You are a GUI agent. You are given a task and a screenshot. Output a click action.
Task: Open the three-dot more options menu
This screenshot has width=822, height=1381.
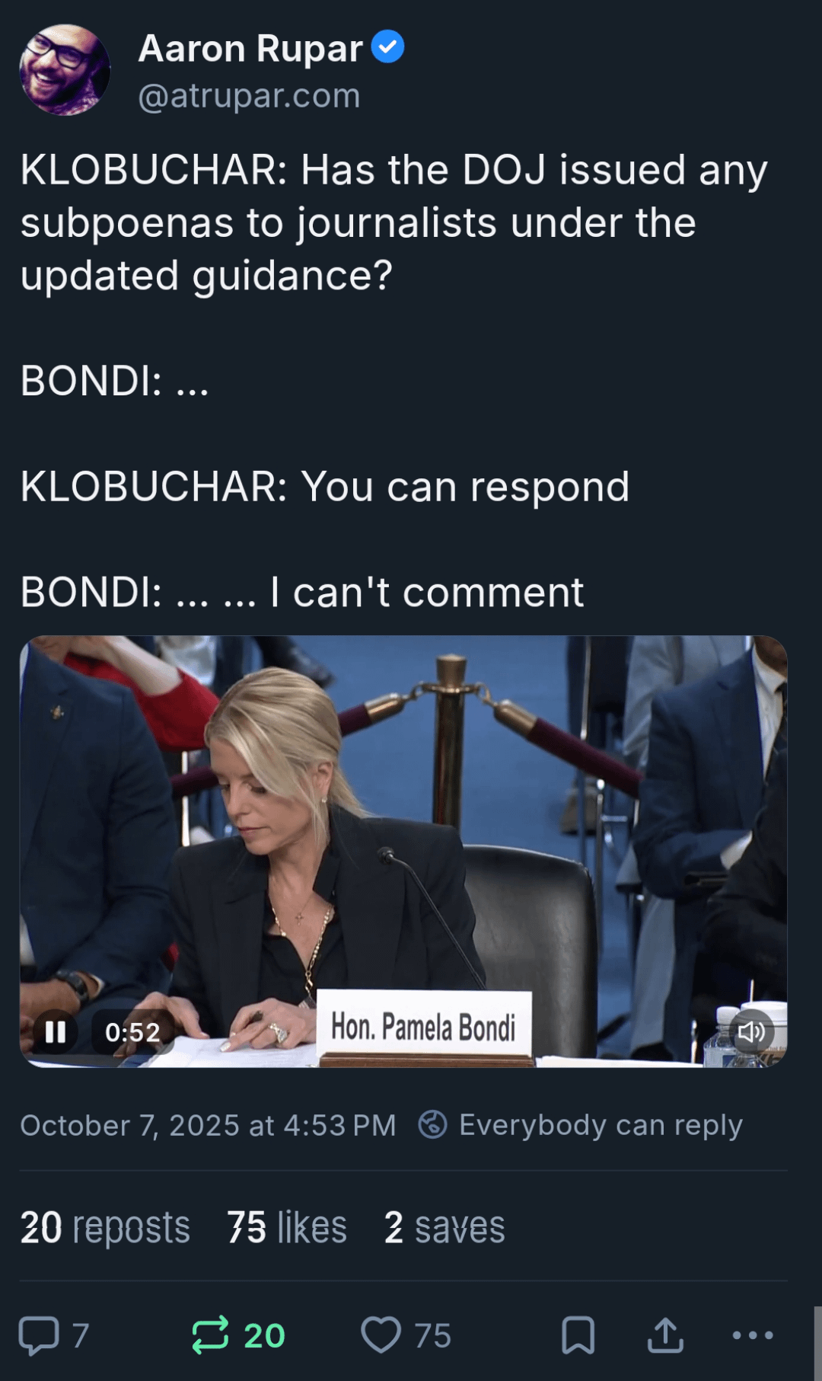[x=753, y=1335]
